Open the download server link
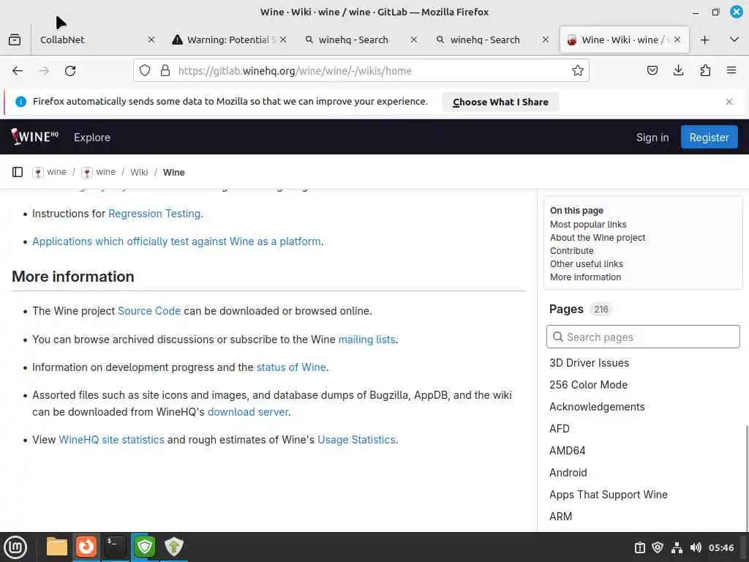The image size is (749, 562). coord(248,411)
